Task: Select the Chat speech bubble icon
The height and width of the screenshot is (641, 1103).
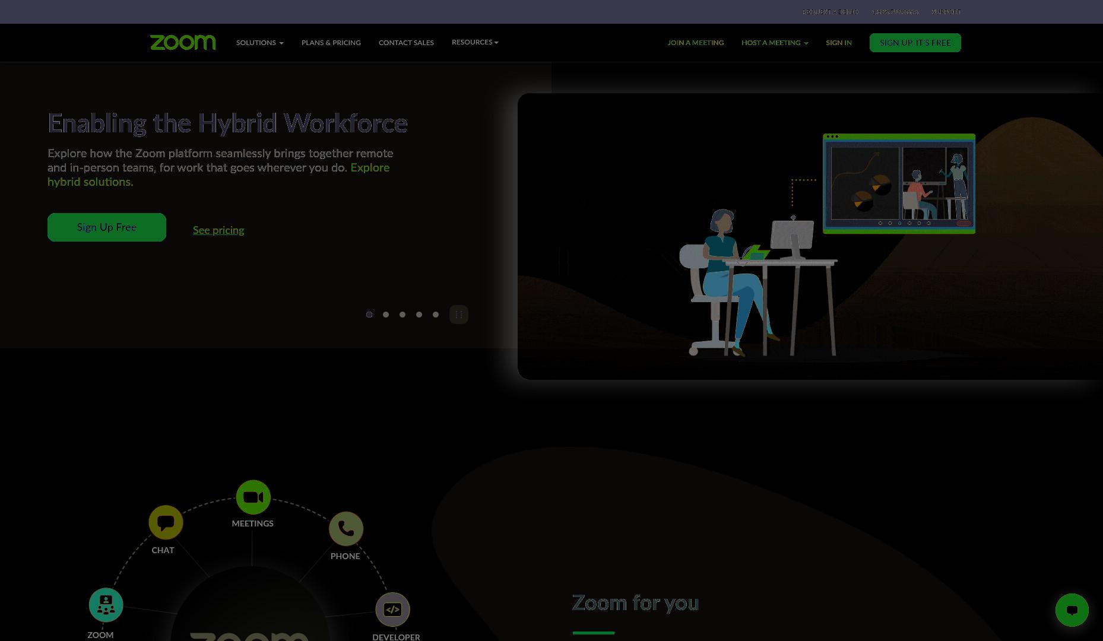Action: pyautogui.click(x=166, y=523)
